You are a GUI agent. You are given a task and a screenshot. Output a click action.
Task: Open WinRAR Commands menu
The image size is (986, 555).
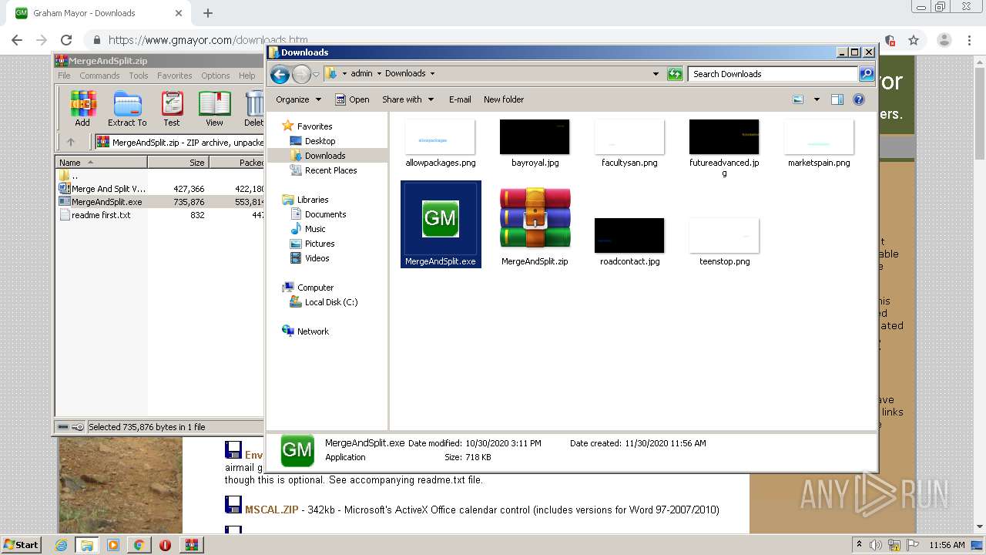coord(99,76)
